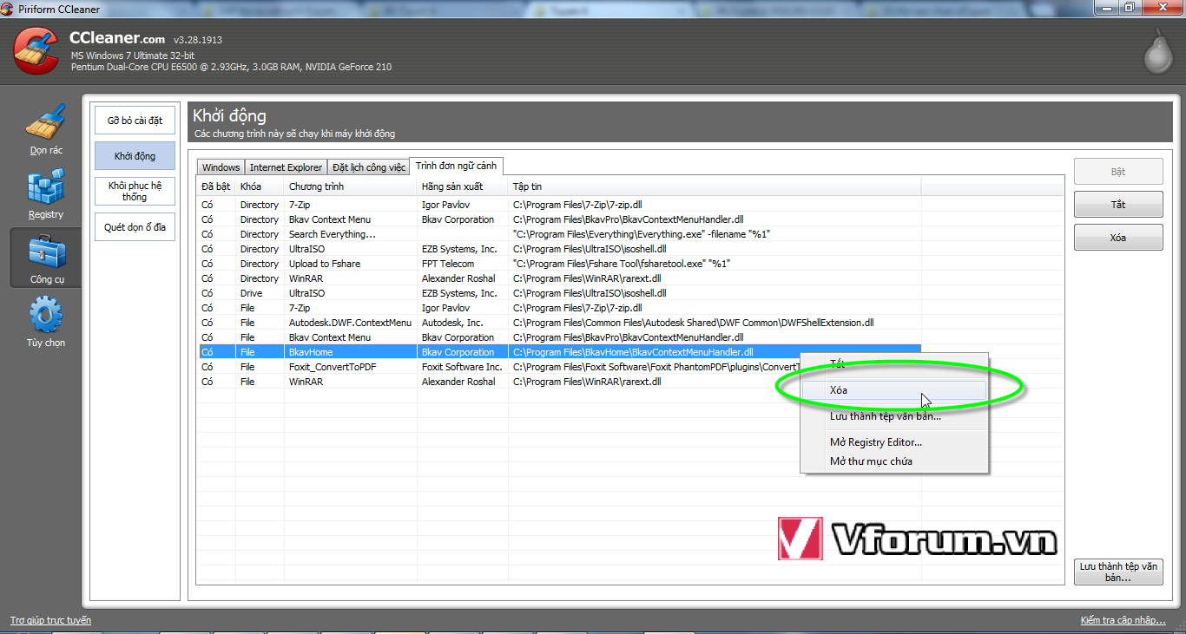Click the CCleaner logo icon
Screen dimensions: 1186x634
[x=36, y=51]
